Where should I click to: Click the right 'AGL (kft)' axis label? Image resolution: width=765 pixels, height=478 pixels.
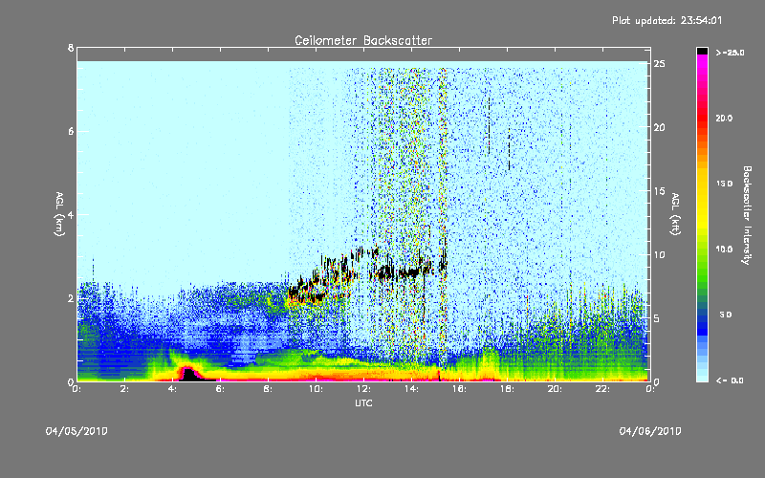point(676,214)
